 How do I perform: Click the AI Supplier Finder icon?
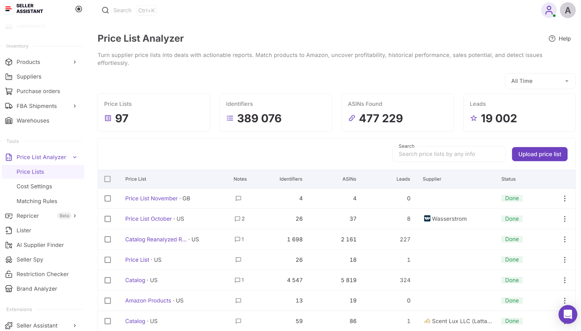9,245
